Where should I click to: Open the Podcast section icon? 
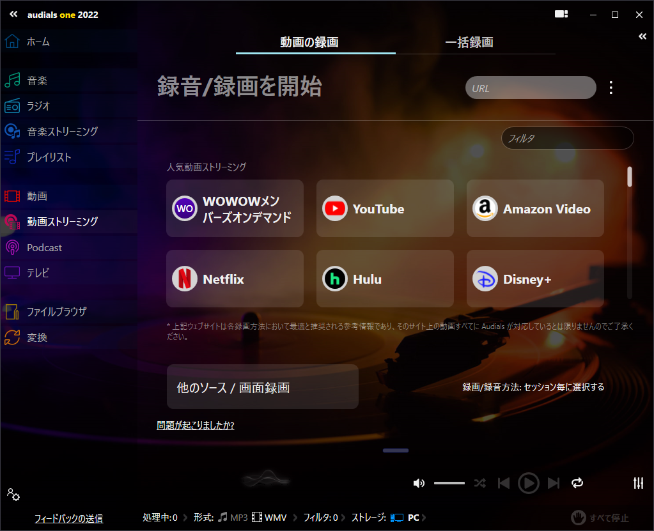click(x=12, y=247)
